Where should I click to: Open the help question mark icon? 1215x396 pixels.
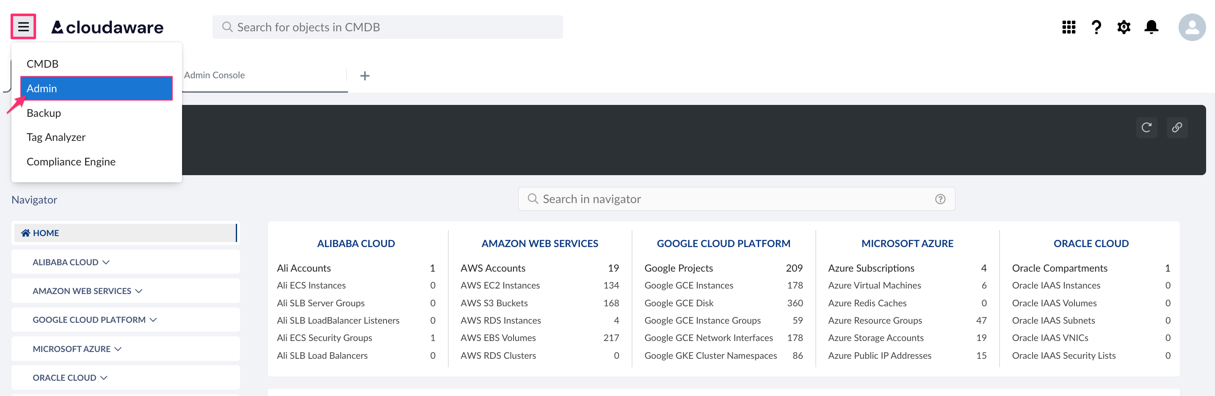coord(1096,27)
